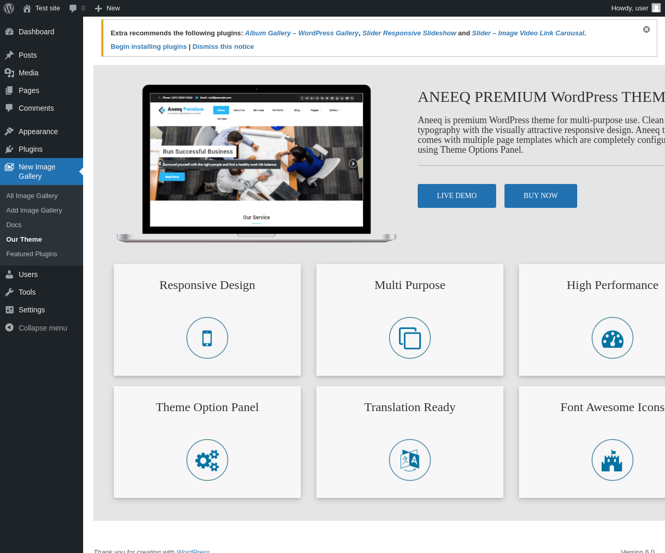The height and width of the screenshot is (553, 665).
Task: Click the New label in admin bar
Action: [x=113, y=8]
